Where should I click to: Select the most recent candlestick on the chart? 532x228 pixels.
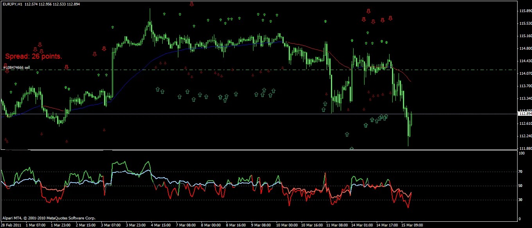click(412, 118)
